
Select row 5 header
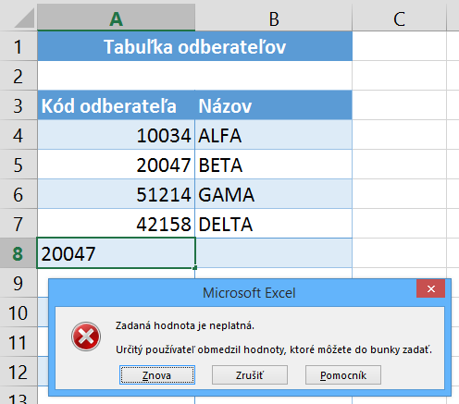coord(19,165)
